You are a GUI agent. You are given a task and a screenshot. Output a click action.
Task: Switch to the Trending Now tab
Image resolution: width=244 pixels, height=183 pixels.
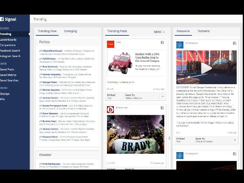click(47, 31)
